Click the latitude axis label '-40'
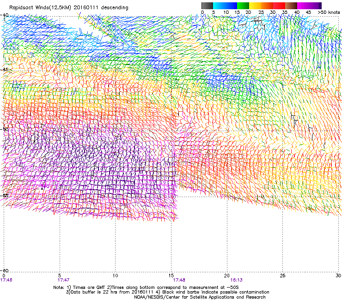 point(4,15)
